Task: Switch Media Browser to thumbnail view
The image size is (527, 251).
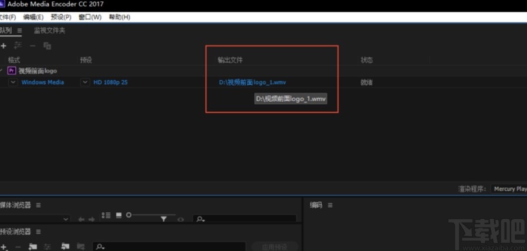Action: pyautogui.click(x=119, y=215)
